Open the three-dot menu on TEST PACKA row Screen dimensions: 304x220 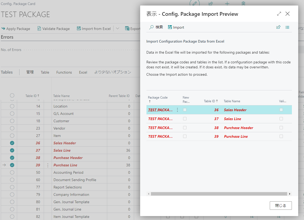click(x=177, y=110)
